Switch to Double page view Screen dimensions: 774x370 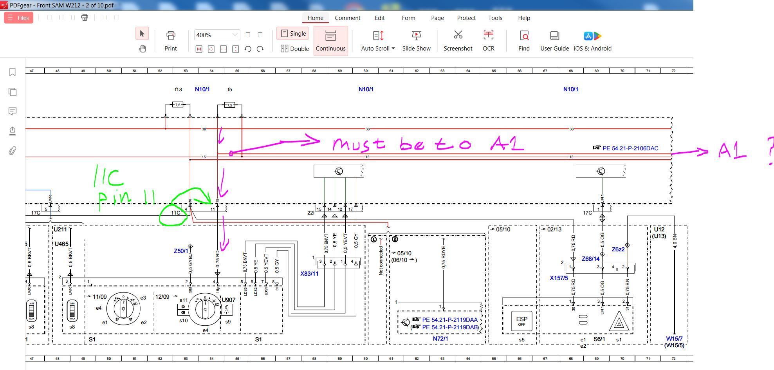(295, 49)
